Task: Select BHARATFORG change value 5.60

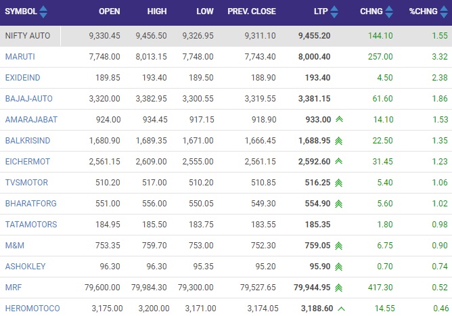Action: tap(385, 204)
